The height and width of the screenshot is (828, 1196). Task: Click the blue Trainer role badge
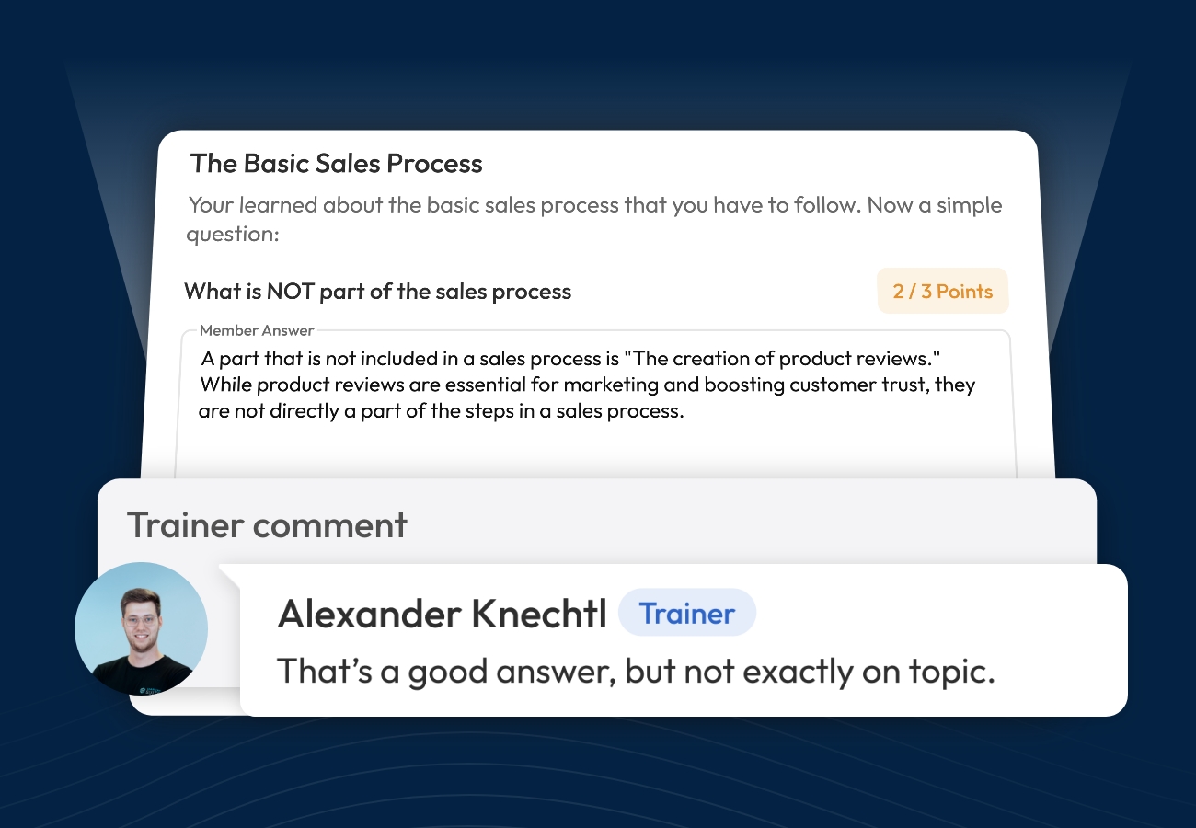pyautogui.click(x=686, y=614)
